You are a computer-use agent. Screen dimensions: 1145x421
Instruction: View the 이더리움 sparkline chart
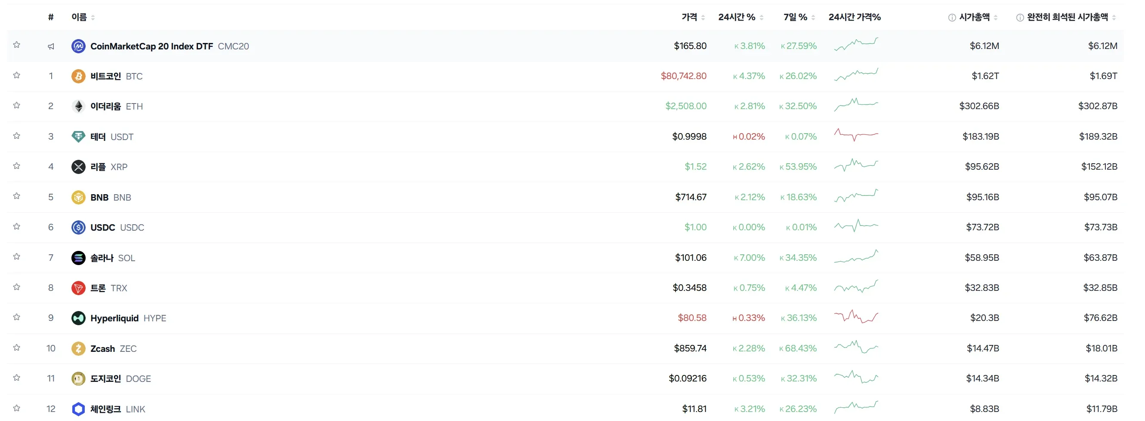(856, 105)
